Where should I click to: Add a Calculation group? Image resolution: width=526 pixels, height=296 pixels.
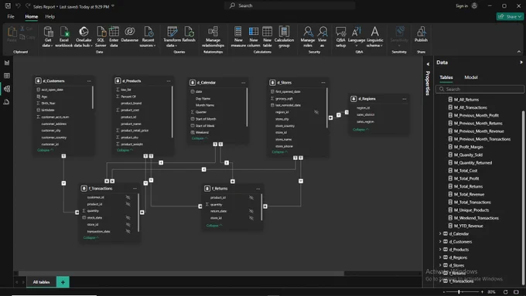pos(284,37)
